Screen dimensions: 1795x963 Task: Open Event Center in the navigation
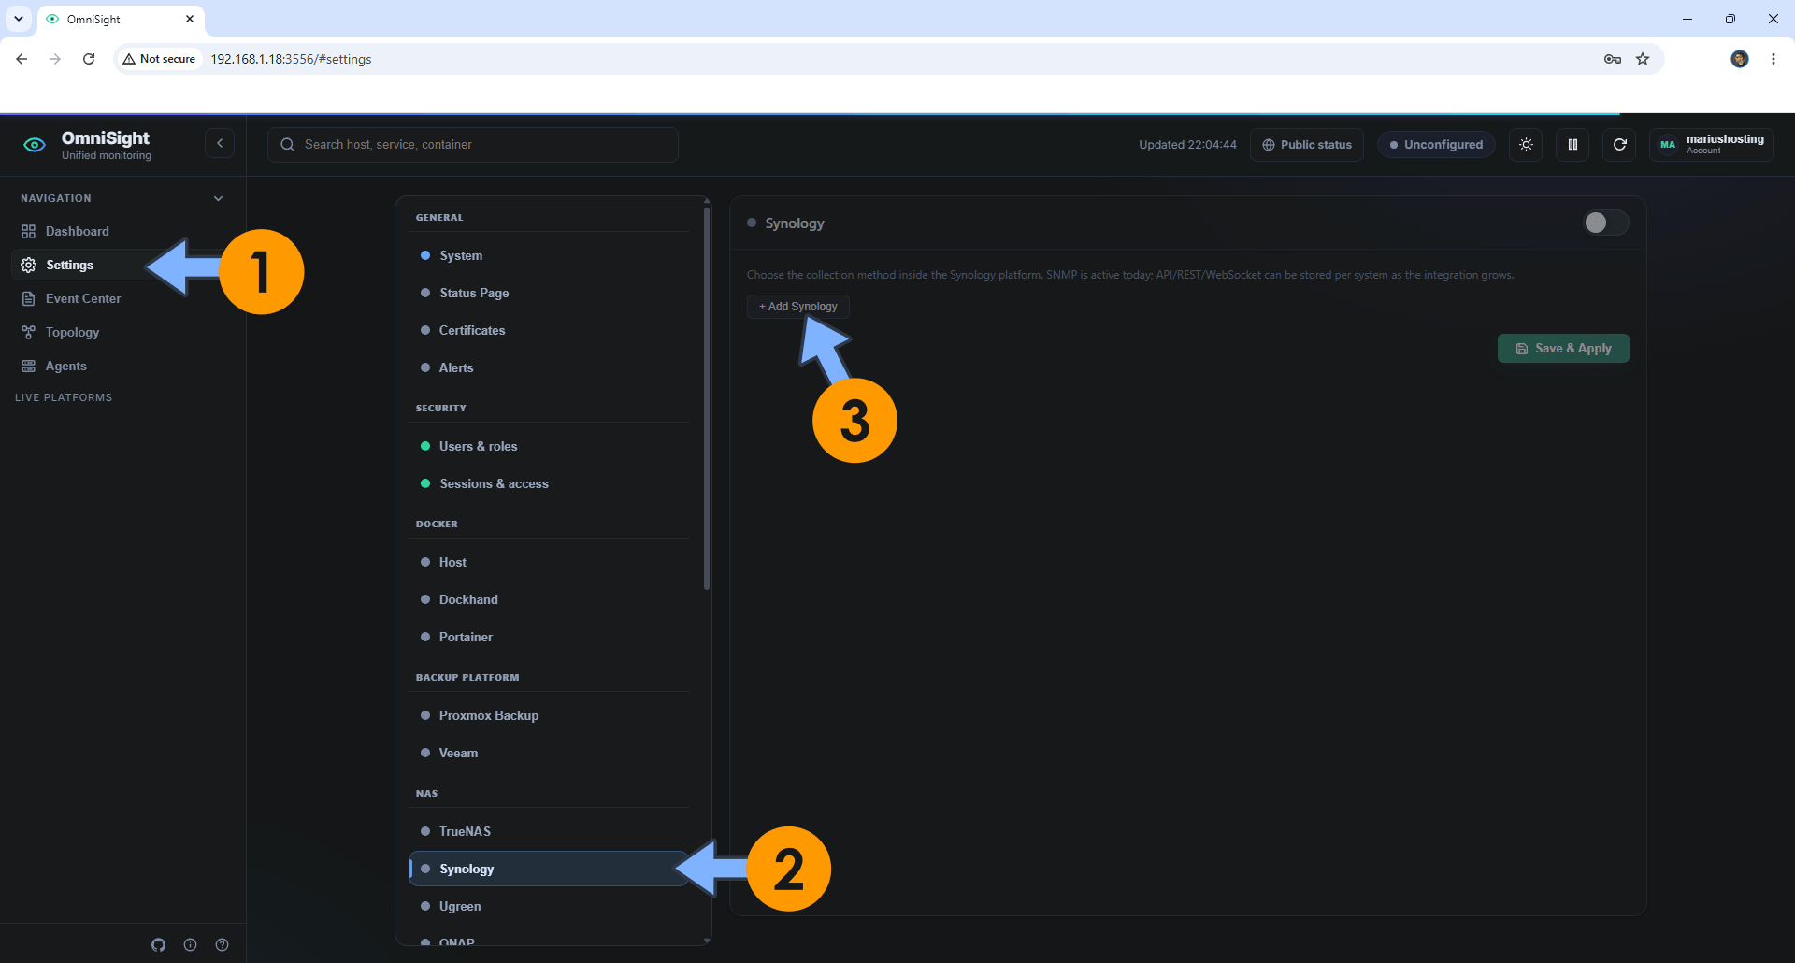coord(123,299)
